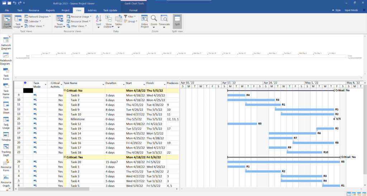The width and height of the screenshot is (367, 196).
Task: Expand the Filter dropdown arrow
Action: coord(135,16)
